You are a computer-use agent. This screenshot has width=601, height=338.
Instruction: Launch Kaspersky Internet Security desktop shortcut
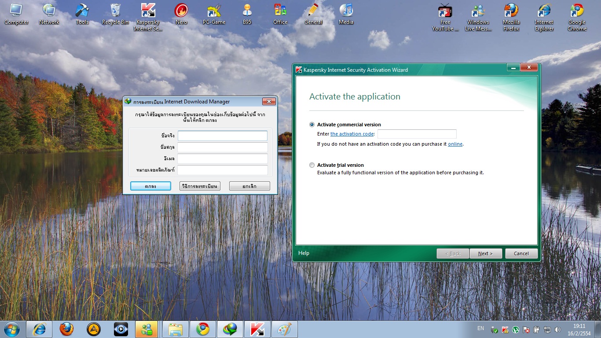[x=148, y=17]
